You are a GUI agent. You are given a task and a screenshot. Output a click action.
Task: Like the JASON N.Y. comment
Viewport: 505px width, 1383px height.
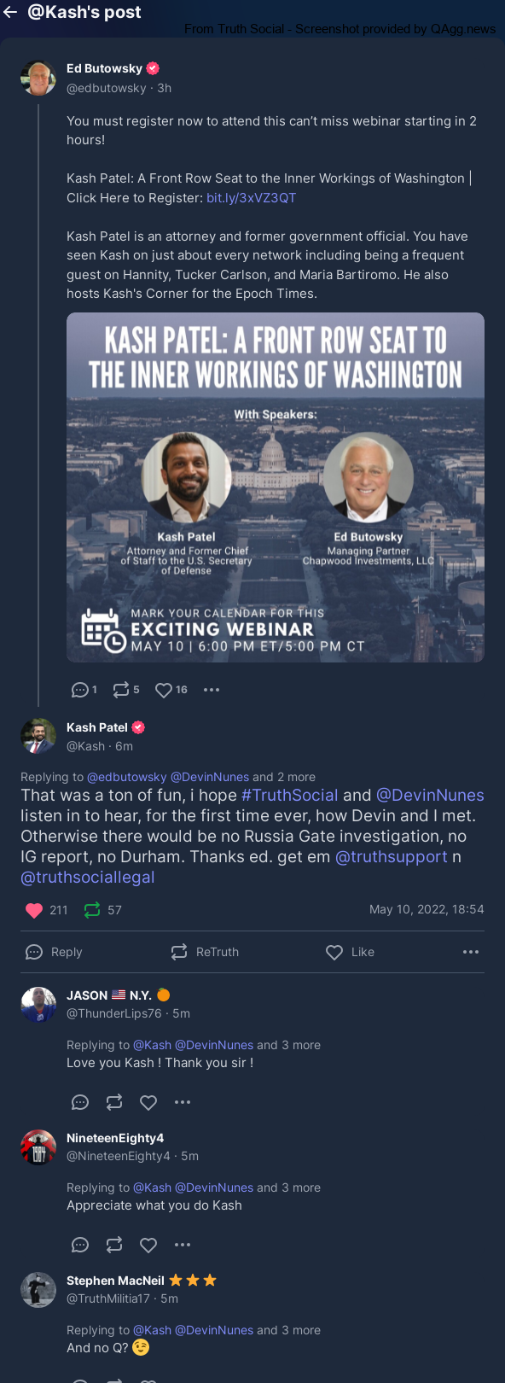pyautogui.click(x=148, y=1102)
